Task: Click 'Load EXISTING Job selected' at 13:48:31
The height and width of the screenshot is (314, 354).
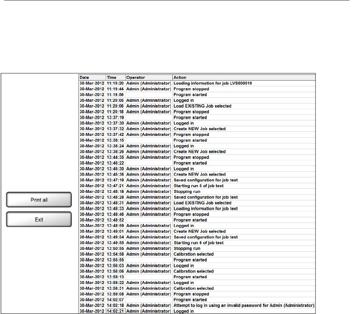Action: [x=202, y=203]
